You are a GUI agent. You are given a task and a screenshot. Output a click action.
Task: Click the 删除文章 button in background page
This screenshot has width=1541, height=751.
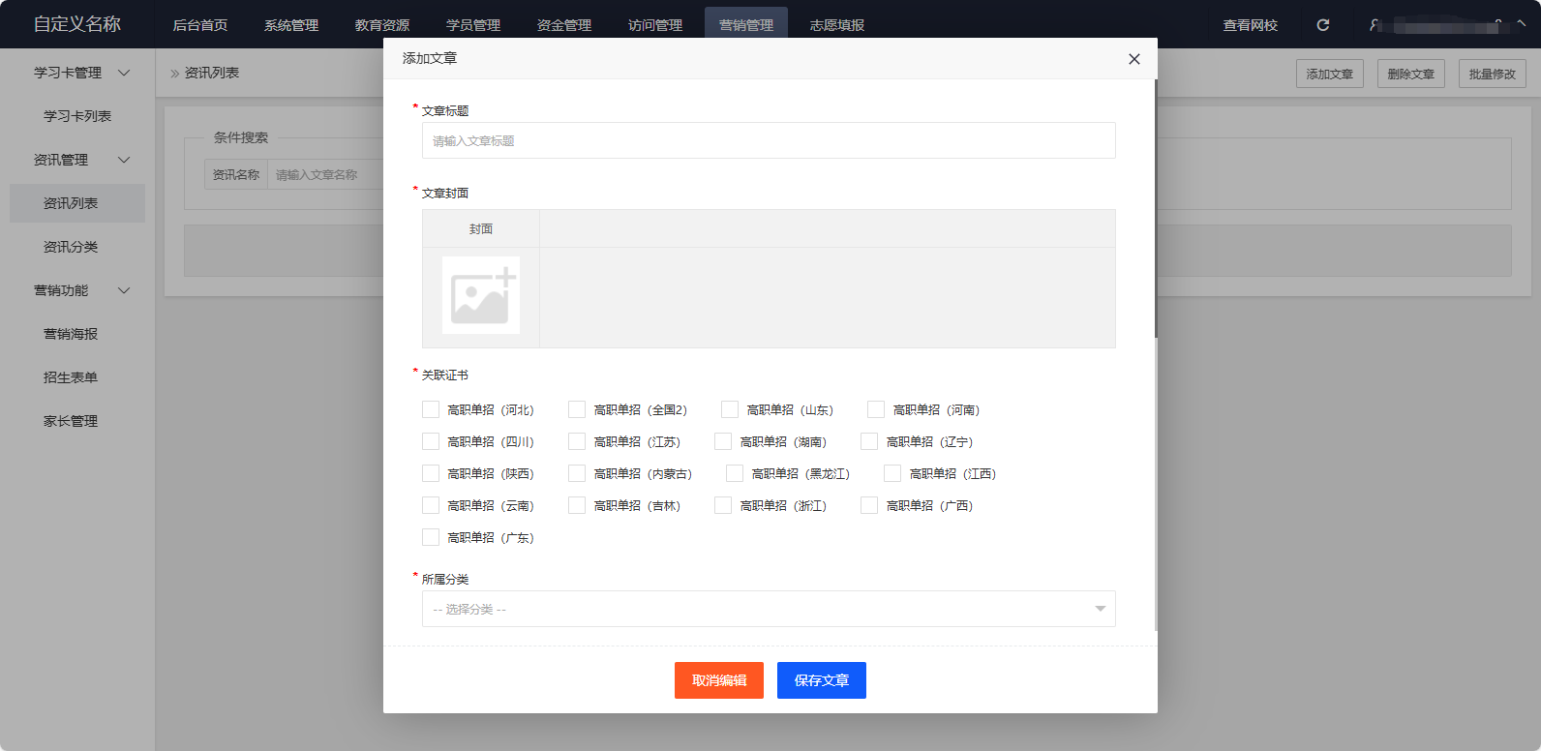coord(1411,74)
